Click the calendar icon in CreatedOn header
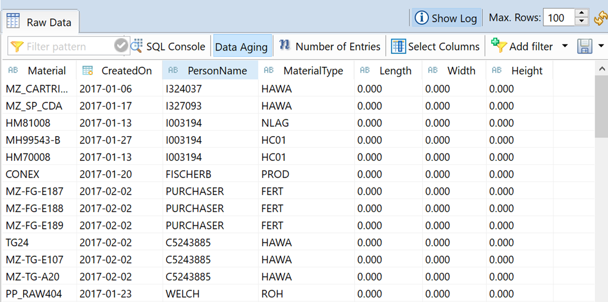Image resolution: width=608 pixels, height=302 pixels. click(88, 70)
